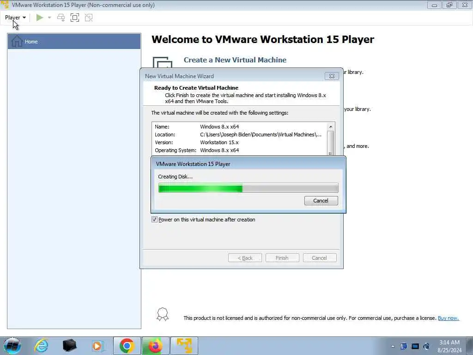Image resolution: width=473 pixels, height=355 pixels.
Task: Select the Name value Windows 8.x x64
Action: coord(219,127)
